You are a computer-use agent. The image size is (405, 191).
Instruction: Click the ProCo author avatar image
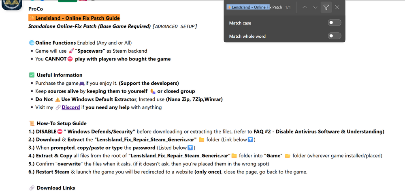12,4
